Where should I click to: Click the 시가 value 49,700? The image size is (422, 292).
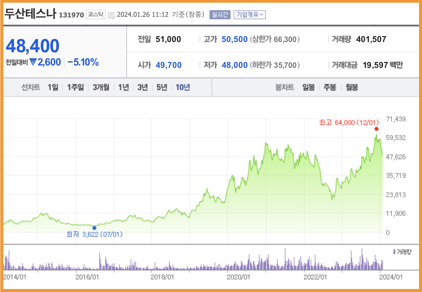(x=169, y=65)
